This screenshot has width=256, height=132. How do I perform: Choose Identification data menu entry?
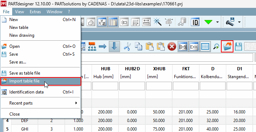tap(40, 92)
